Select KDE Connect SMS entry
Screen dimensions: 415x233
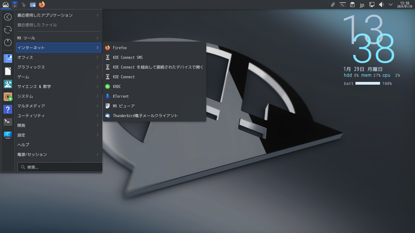(154, 57)
